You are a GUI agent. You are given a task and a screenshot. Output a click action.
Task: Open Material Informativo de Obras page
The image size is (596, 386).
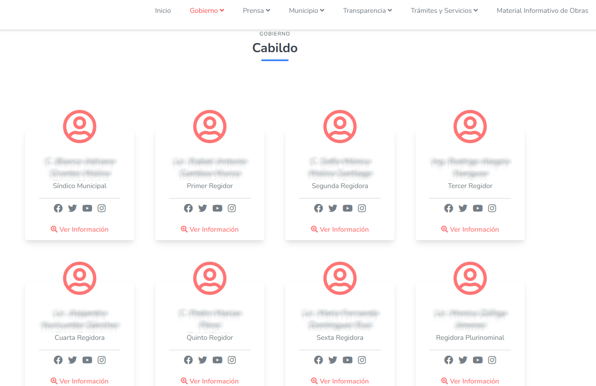pyautogui.click(x=542, y=11)
